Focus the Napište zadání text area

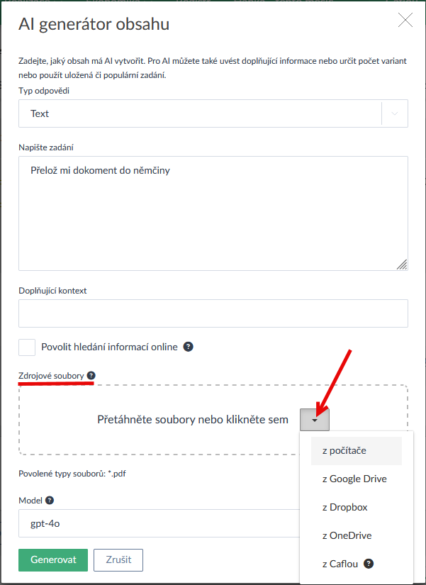tap(213, 213)
